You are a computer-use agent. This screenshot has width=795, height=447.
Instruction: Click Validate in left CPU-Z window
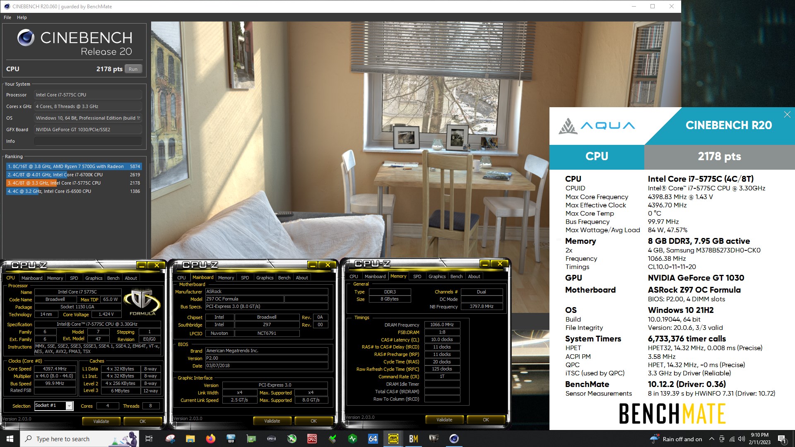(101, 421)
